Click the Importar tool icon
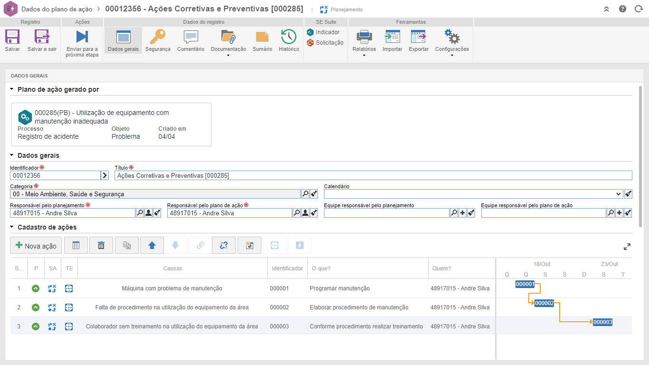Screen dimensions: 649x365 (392, 37)
